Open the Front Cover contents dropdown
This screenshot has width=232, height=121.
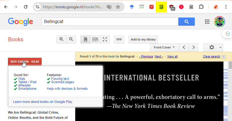[164, 47]
